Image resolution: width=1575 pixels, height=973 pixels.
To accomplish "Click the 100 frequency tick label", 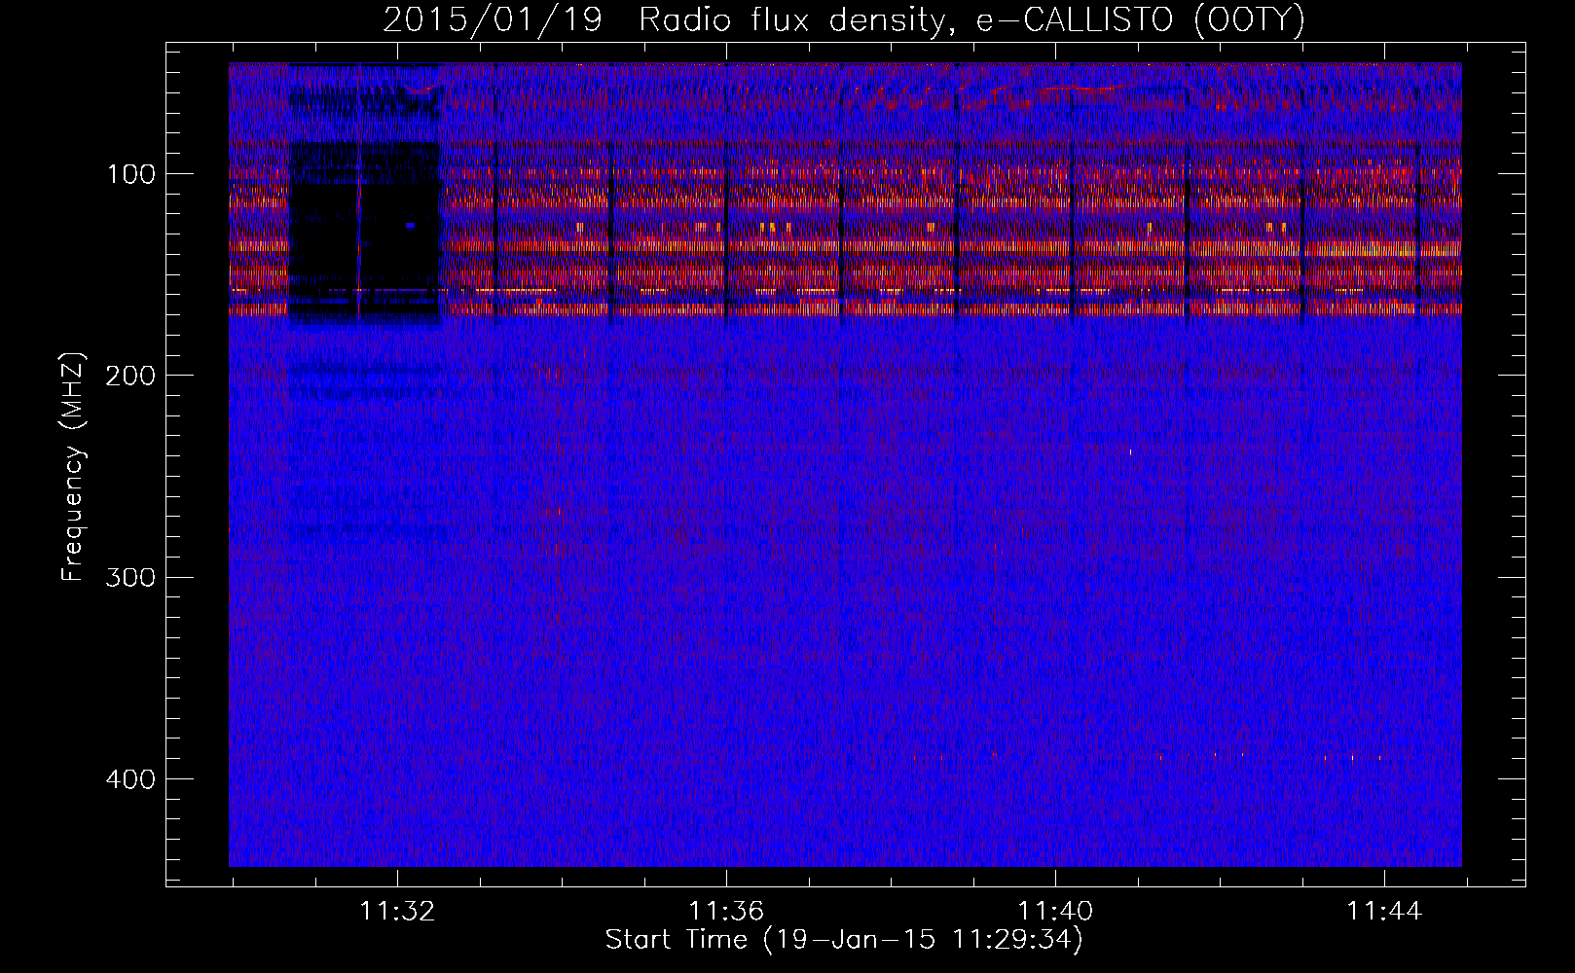I will click(x=131, y=174).
